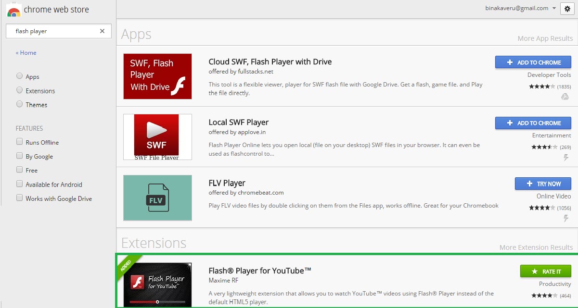
Task: Click the Apps section heading
Action: [136, 35]
